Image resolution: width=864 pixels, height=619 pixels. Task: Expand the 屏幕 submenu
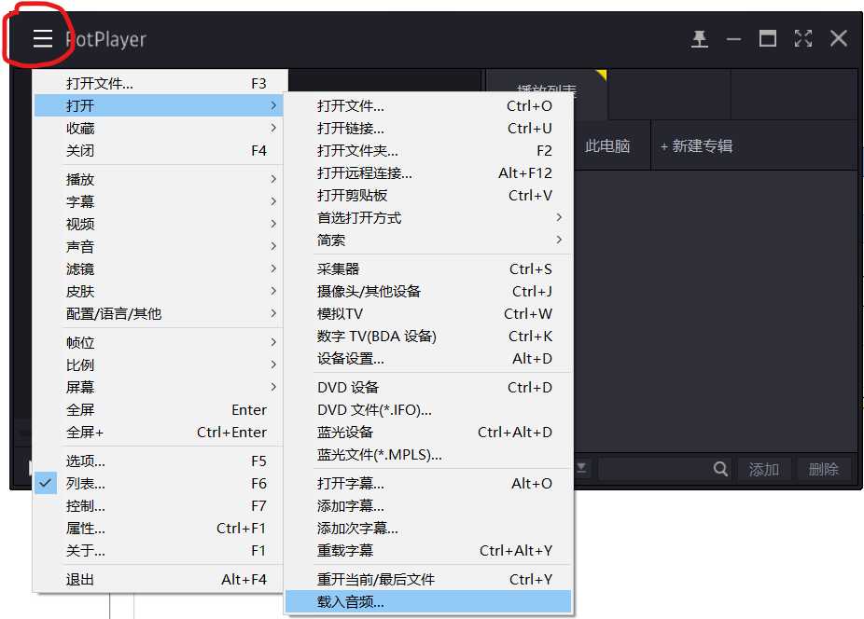tap(159, 387)
